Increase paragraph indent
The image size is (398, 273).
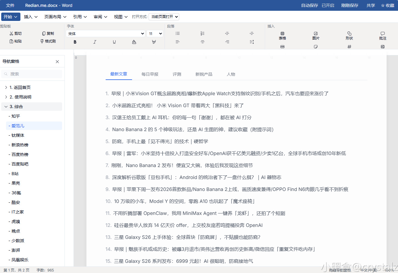pyautogui.click(x=252, y=34)
